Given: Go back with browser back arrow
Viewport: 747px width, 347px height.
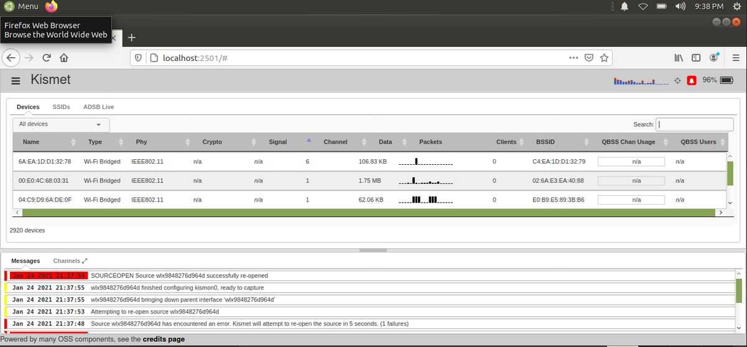Looking at the screenshot, I should point(11,58).
